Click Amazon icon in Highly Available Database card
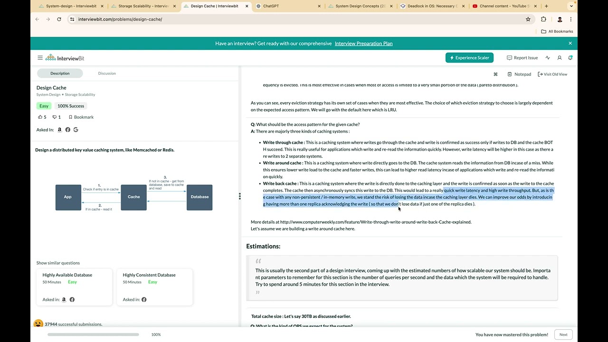 pos(64,300)
